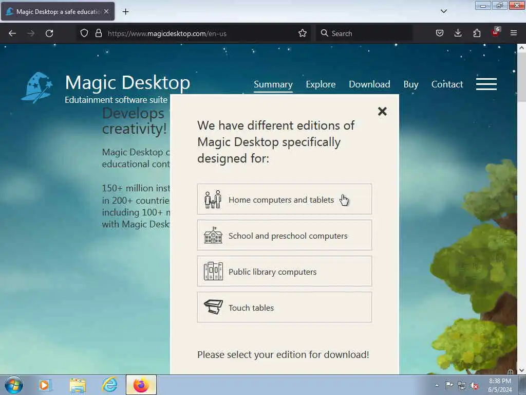Show hidden system tray icons
The width and height of the screenshot is (526, 395).
[437, 385]
